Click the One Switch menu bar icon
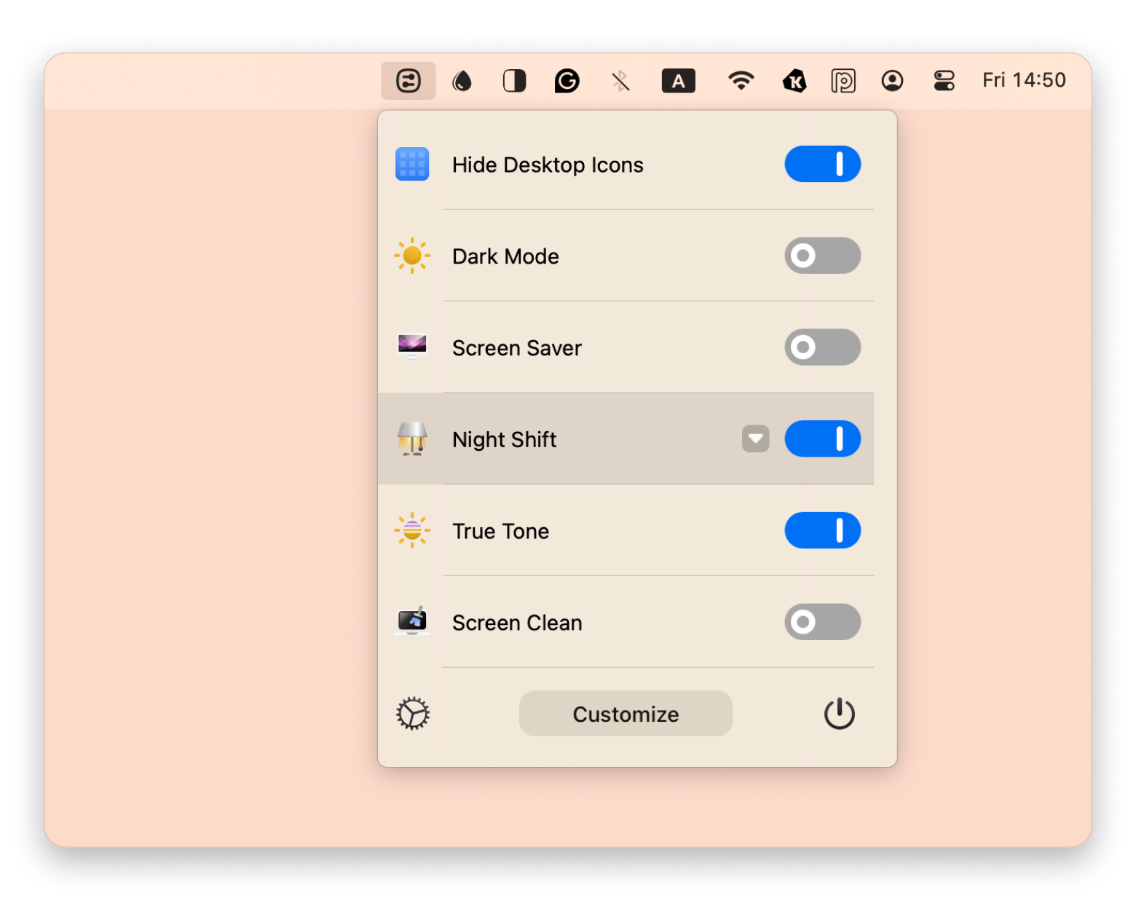The image size is (1136, 906). (x=408, y=81)
